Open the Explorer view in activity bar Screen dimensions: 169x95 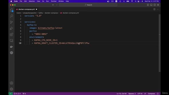coord(12,10)
